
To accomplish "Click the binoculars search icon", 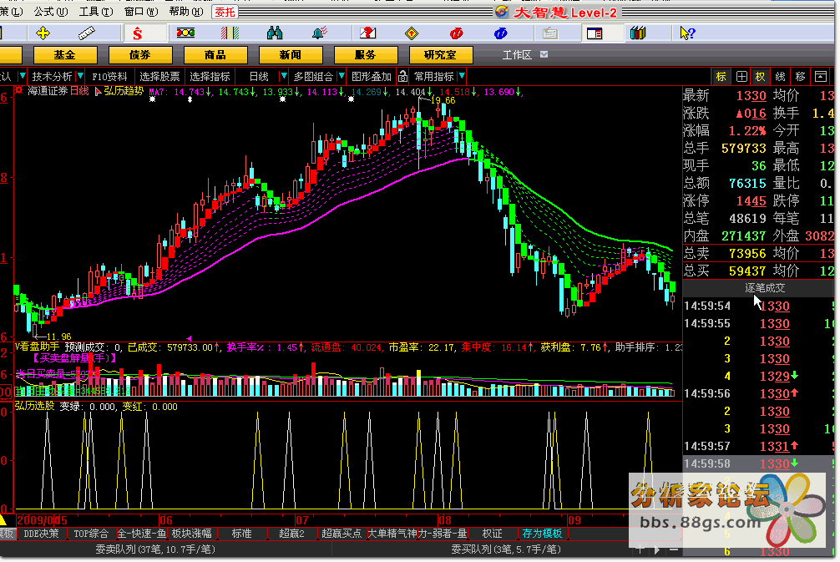I will tap(275, 33).
